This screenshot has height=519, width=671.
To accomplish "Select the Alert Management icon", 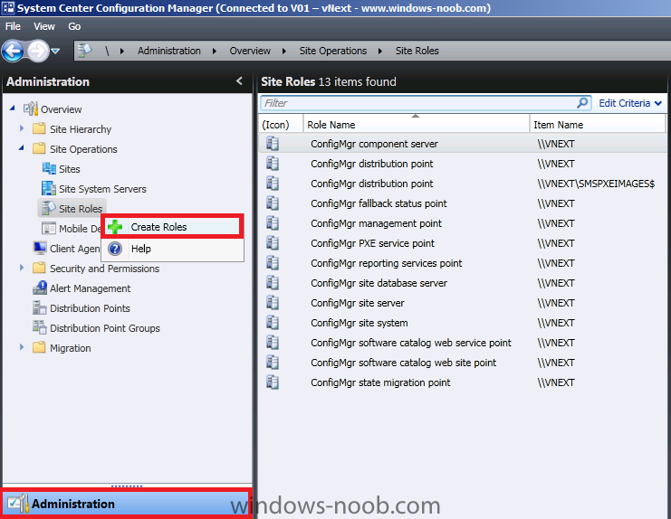I will click(40, 288).
